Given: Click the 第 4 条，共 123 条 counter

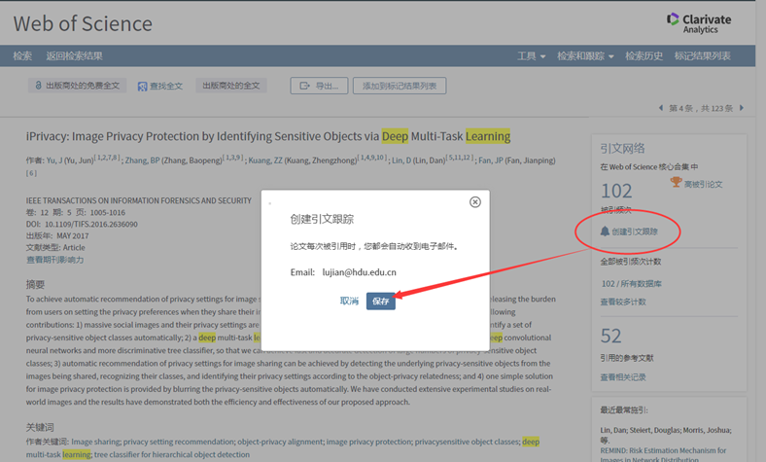Looking at the screenshot, I should tap(701, 108).
